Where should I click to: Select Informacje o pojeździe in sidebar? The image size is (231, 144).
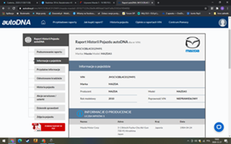pos(51,61)
